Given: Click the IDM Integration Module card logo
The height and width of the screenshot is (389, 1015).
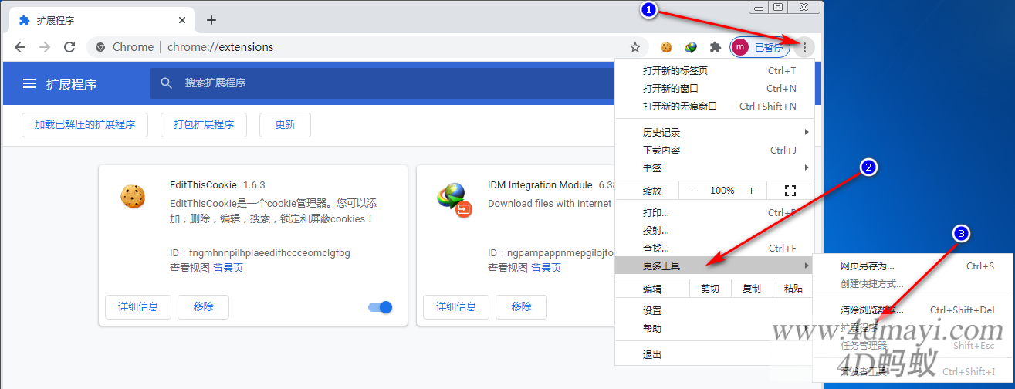Looking at the screenshot, I should pyautogui.click(x=454, y=199).
